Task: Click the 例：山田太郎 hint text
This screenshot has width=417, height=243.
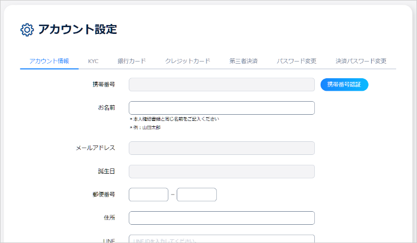Action: 145,128
